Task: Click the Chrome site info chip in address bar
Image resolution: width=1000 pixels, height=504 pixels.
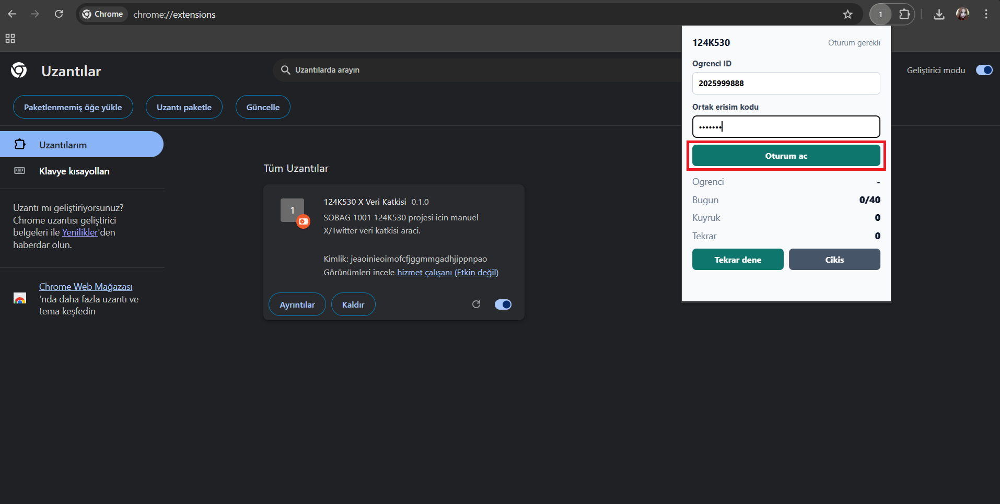Action: pyautogui.click(x=103, y=14)
